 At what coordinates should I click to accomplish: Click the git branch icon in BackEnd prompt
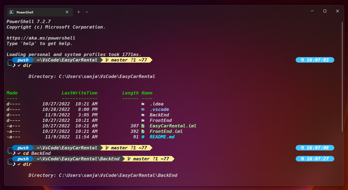click(x=129, y=159)
